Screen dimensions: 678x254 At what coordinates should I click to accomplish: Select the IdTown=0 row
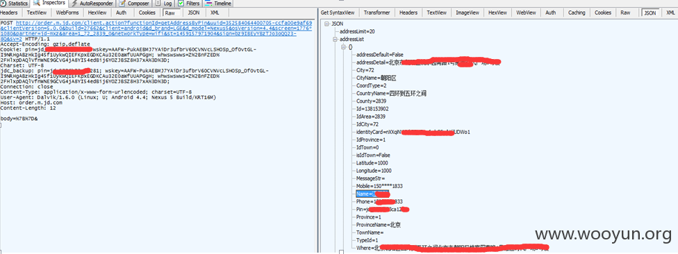pos(367,147)
